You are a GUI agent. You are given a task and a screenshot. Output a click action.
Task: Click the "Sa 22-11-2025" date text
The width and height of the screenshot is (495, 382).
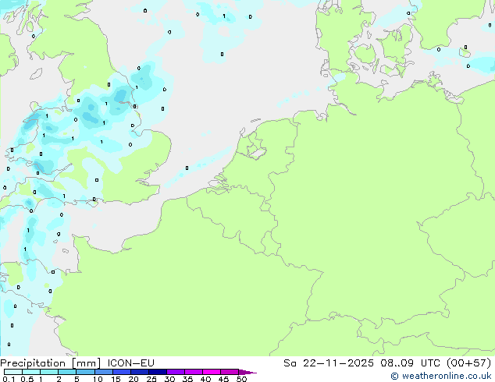pyautogui.click(x=329, y=363)
